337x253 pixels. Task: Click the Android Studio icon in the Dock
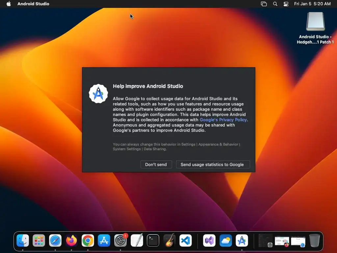[x=242, y=240]
